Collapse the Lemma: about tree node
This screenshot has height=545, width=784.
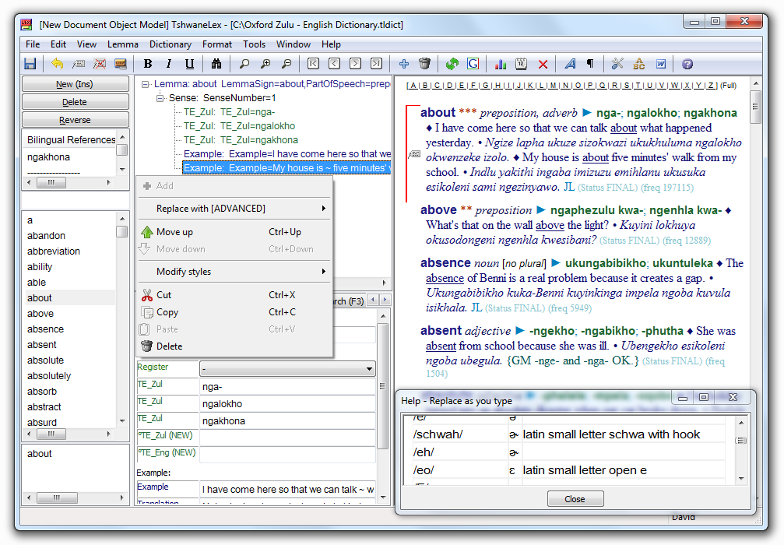(145, 84)
